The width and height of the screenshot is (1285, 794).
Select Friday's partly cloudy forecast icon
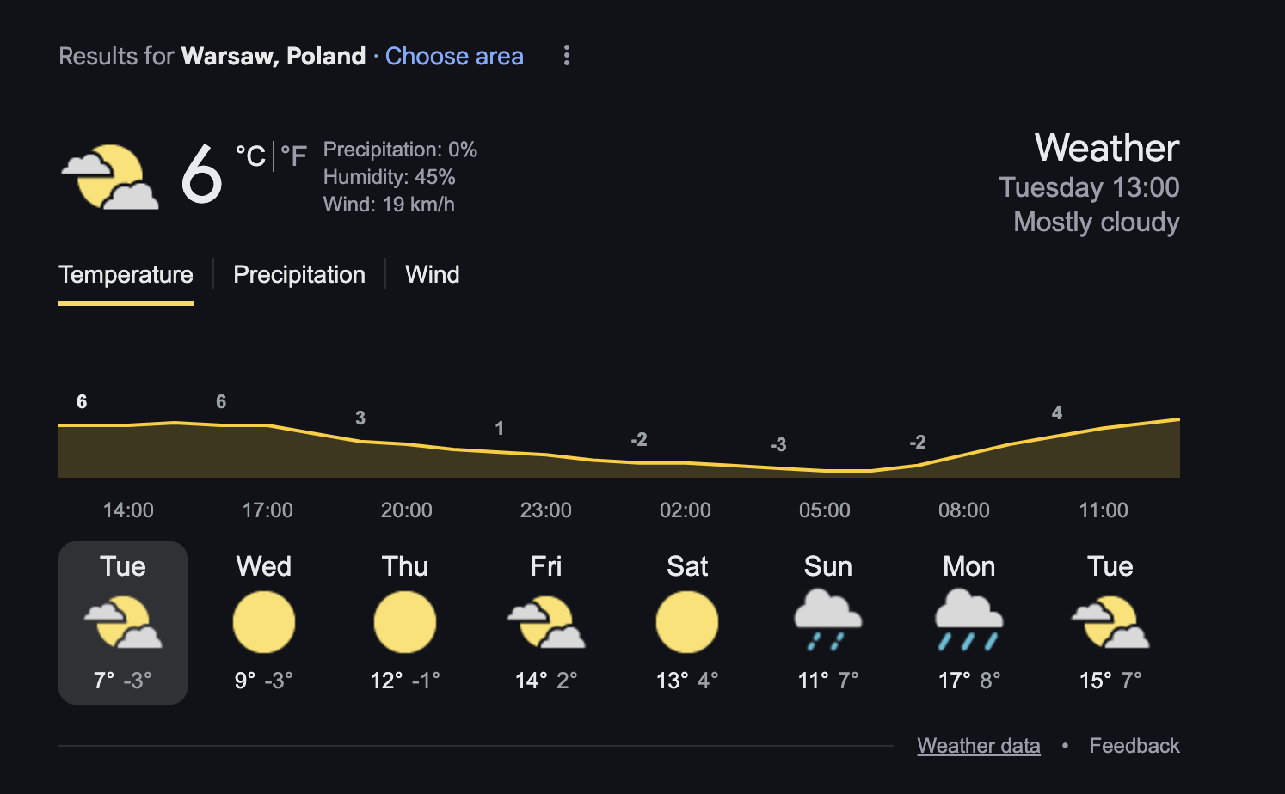coord(546,622)
